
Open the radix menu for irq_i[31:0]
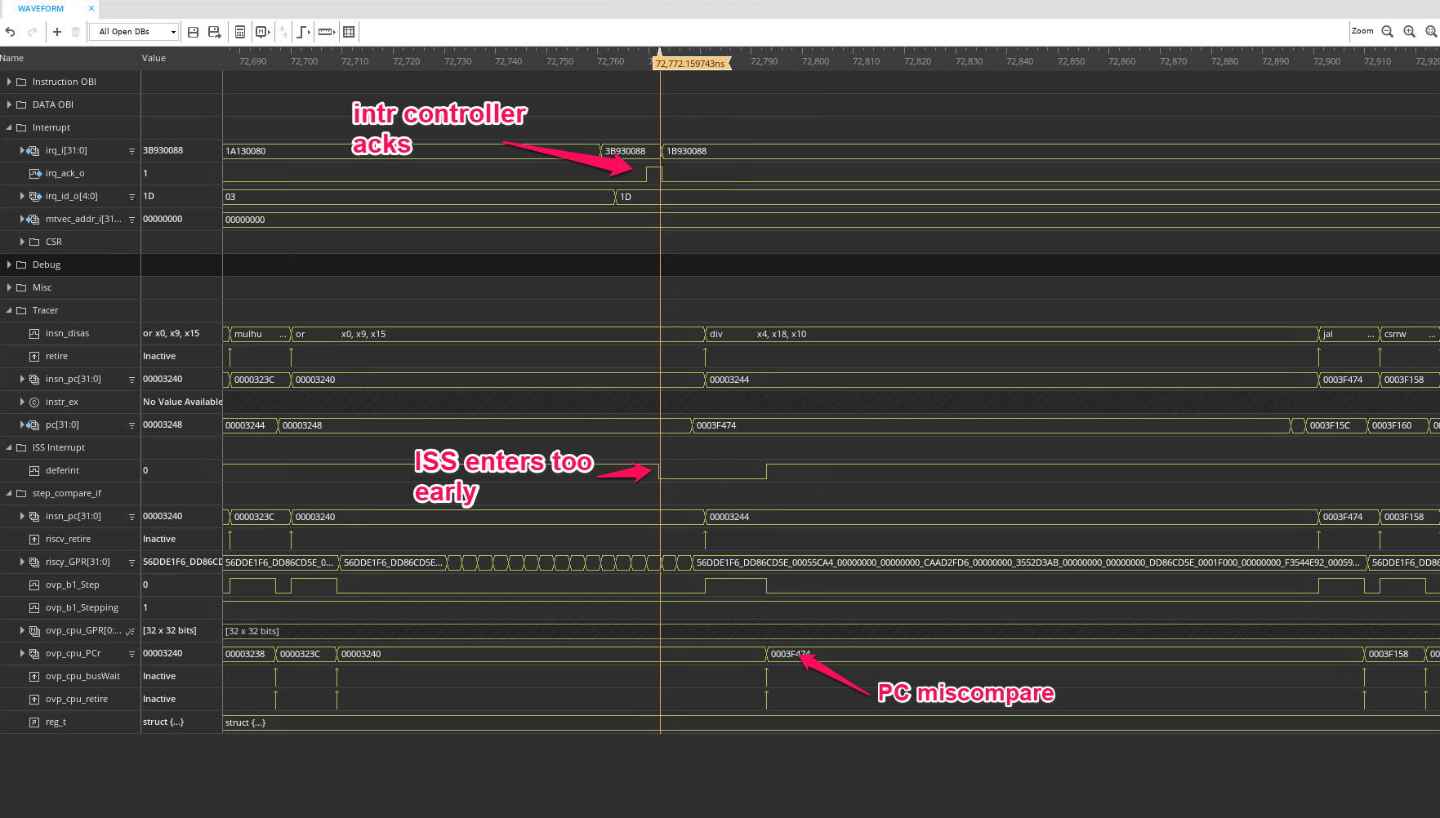(x=131, y=150)
